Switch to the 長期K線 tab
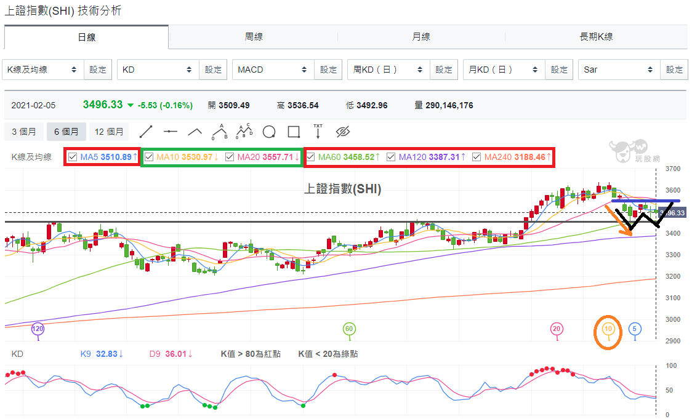This screenshot has height=419, width=692. point(596,36)
